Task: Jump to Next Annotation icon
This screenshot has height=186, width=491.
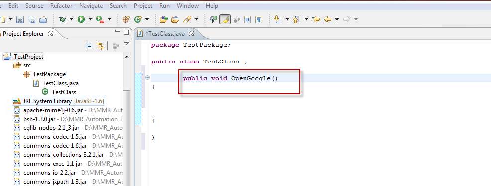Action: click(277, 20)
